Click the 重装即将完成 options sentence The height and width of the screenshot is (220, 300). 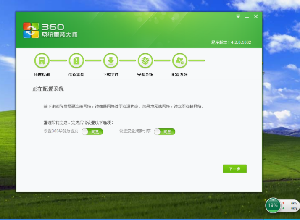click(x=79, y=123)
